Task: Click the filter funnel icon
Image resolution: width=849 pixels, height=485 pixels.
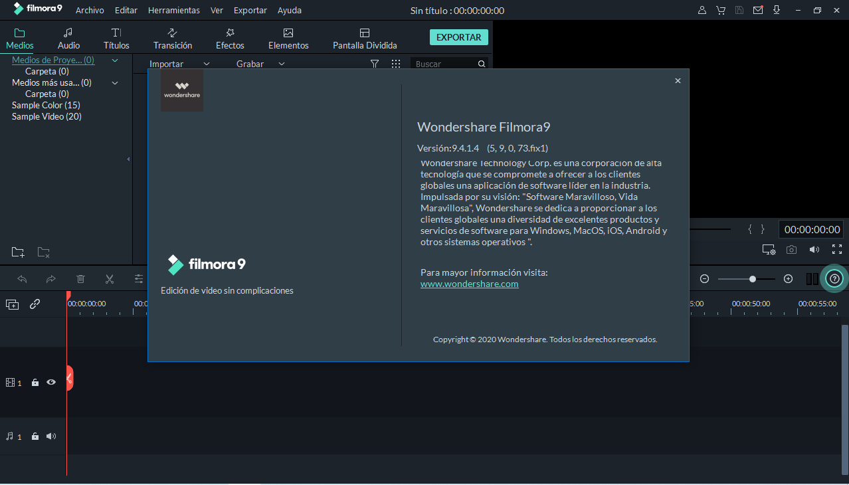Action: click(x=375, y=64)
